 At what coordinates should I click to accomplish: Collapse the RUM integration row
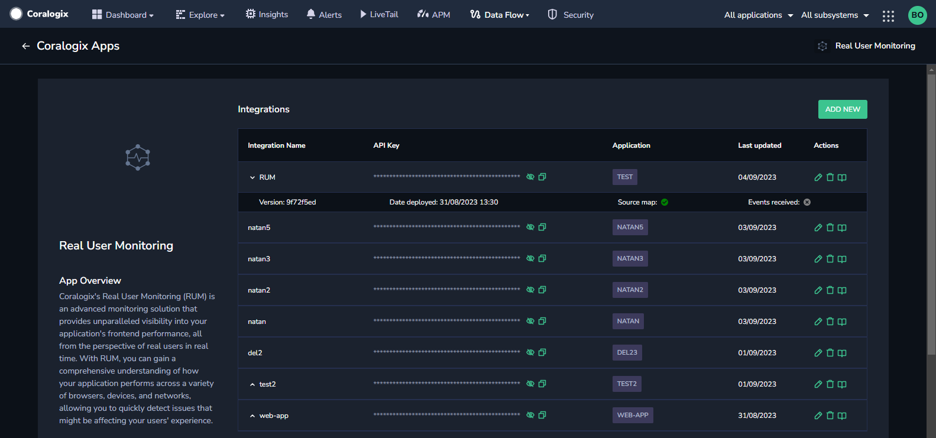(x=252, y=177)
